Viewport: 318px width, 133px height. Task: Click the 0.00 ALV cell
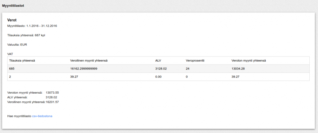(158, 77)
